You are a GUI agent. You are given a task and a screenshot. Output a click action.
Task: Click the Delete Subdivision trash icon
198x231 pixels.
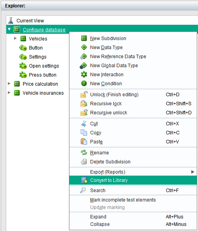pos(84,161)
